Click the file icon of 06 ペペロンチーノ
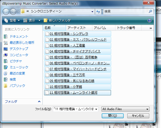 click(47, 63)
